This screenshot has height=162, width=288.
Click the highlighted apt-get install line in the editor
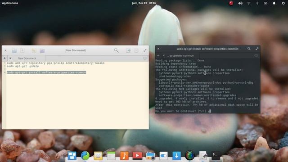click(46, 72)
